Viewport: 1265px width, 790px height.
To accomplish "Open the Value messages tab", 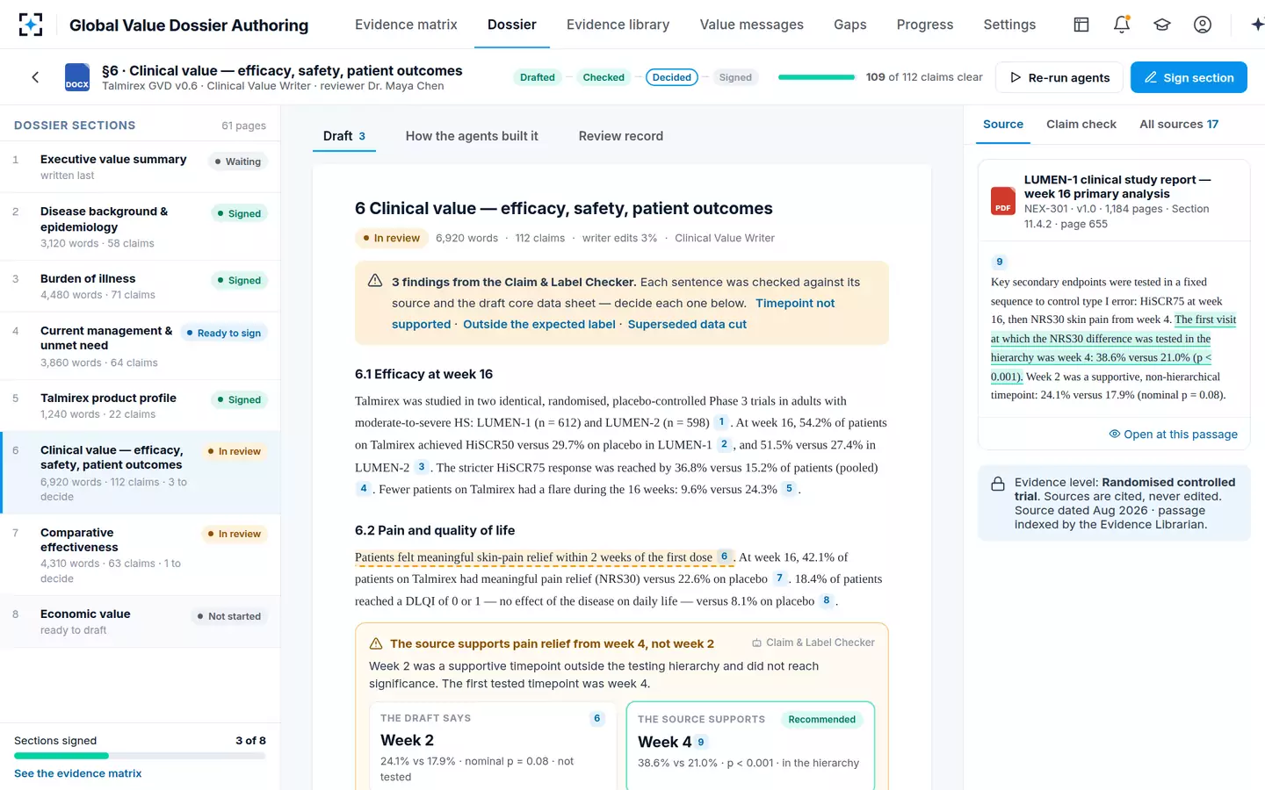I will point(751,25).
